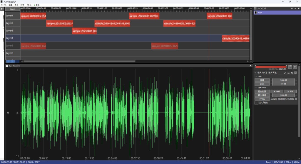This screenshot has height=164, width=301.
Task: Toggle the Layer1 label
Action: coord(9,16)
